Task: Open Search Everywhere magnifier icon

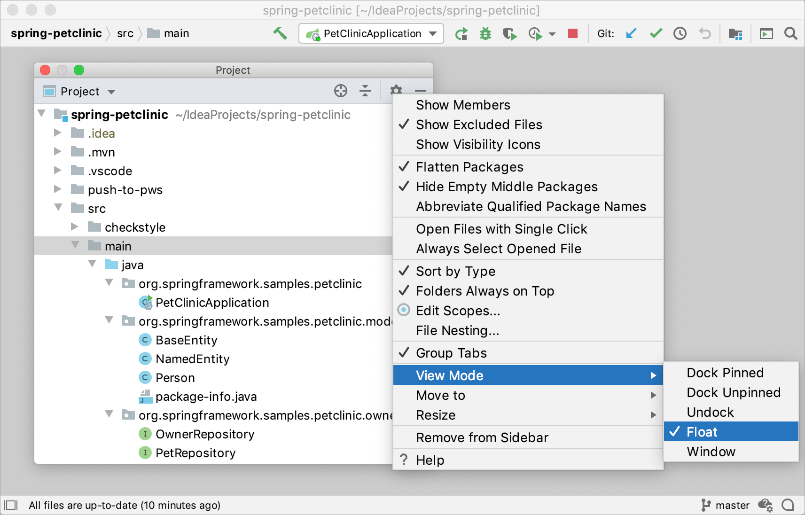Action: pyautogui.click(x=791, y=34)
